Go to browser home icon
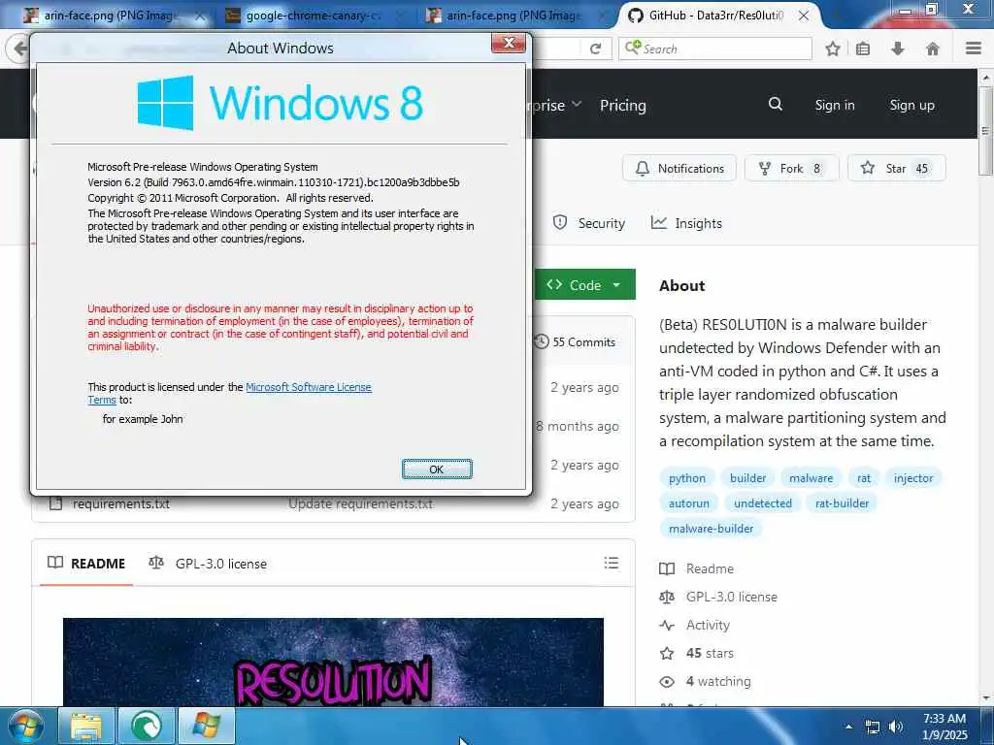 pos(933,49)
